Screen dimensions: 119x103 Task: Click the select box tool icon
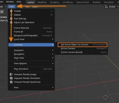pyautogui.click(x=2, y=12)
